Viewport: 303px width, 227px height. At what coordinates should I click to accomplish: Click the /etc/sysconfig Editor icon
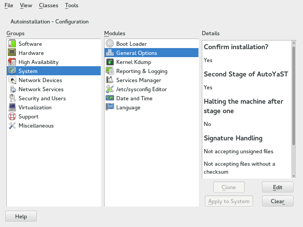point(109,89)
